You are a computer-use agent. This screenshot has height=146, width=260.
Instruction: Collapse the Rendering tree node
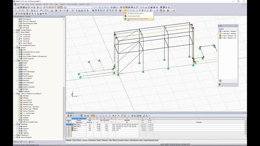pos(15,124)
